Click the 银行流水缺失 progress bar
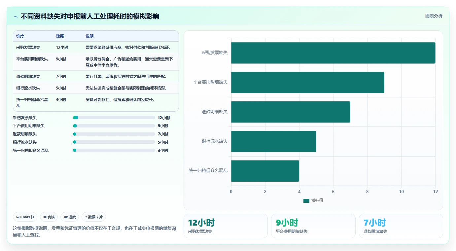This screenshot has height=251, width=456. 114,142
